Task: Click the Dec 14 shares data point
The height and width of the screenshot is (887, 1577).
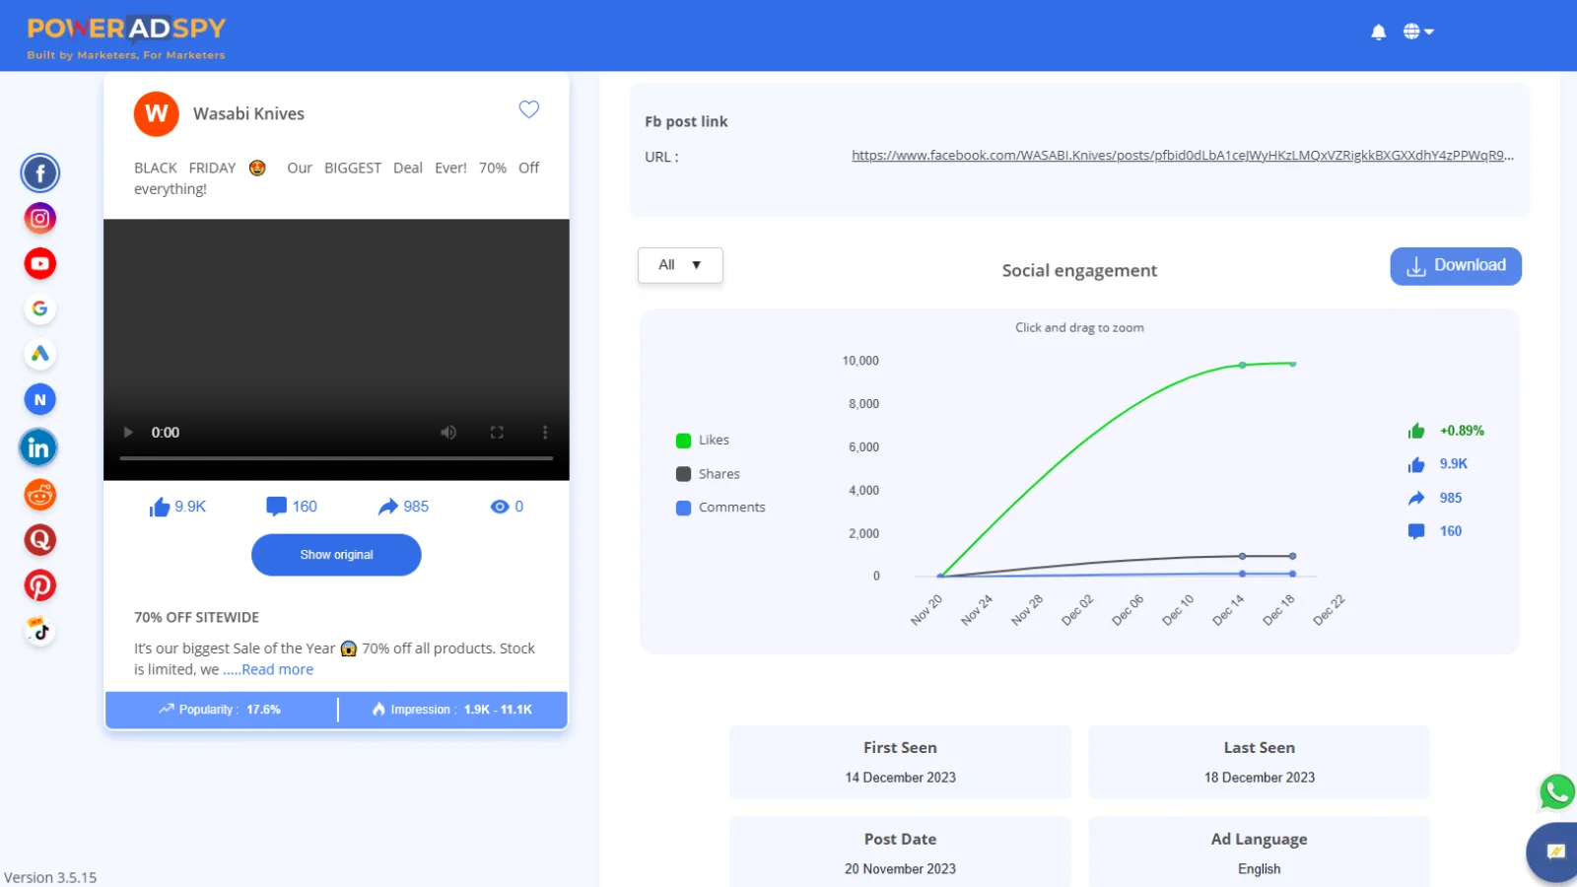Action: 1243,556
